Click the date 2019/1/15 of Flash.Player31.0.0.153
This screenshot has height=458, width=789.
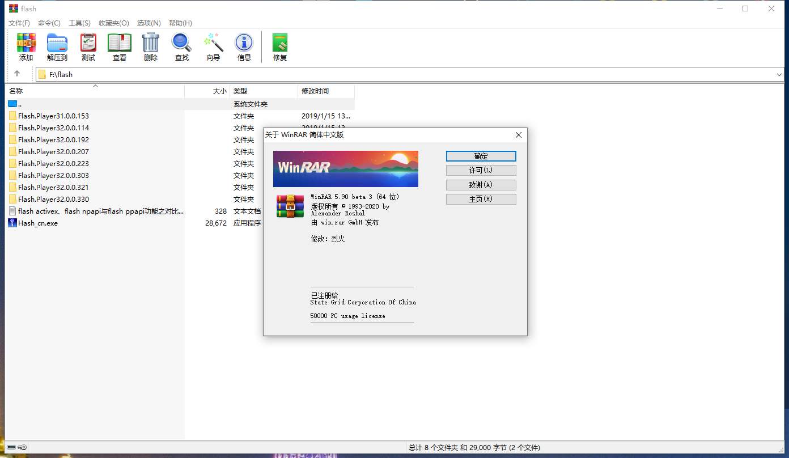pos(326,116)
